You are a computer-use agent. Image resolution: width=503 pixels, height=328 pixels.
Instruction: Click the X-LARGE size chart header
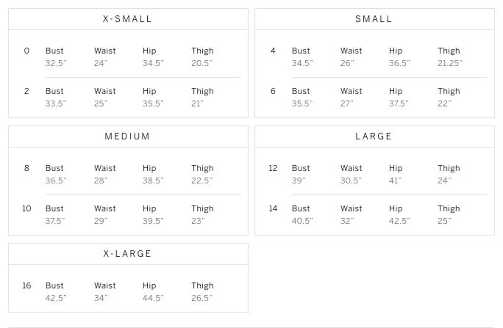coord(127,254)
